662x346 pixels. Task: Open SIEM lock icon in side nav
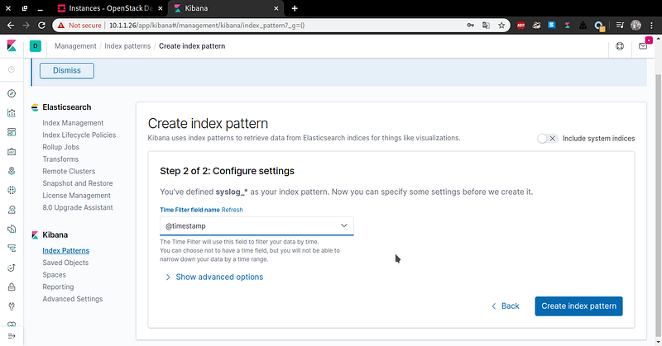pyautogui.click(x=12, y=287)
